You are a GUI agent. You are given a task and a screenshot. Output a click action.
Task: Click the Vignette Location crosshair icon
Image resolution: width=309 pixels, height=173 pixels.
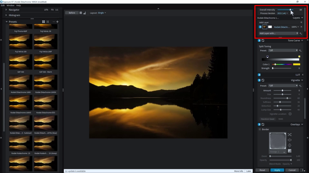290,114
